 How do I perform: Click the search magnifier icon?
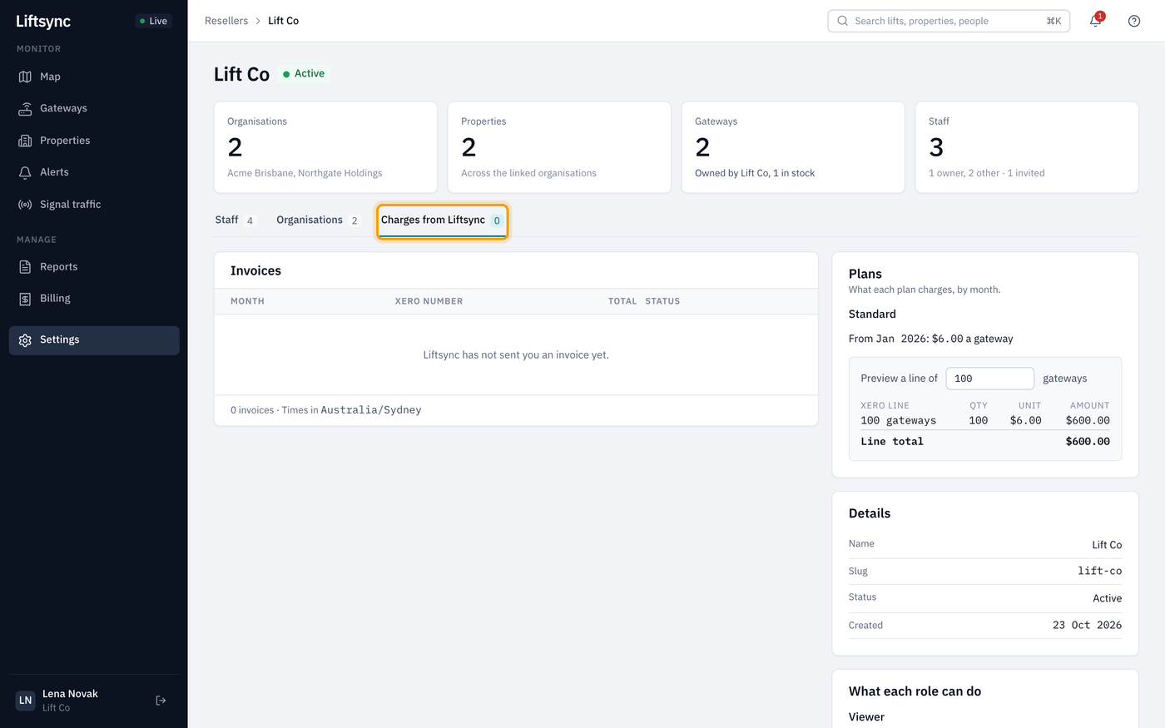tap(842, 21)
